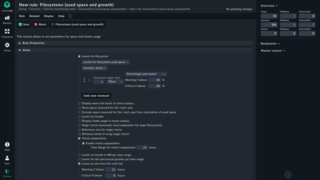Save the new rule
320x180 pixels.
(24, 24)
